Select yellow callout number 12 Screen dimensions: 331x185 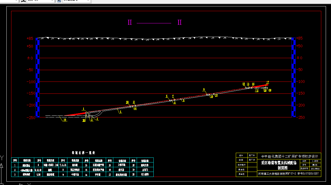(x=244, y=84)
